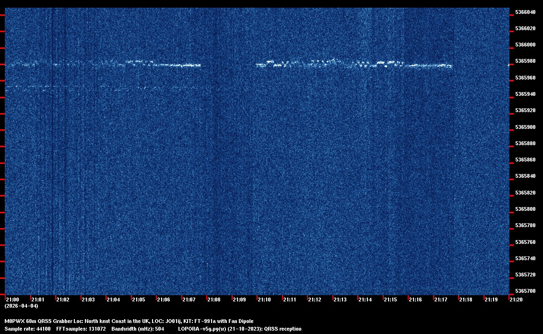Click the "LOC: JO01ij" locator text
Image resolution: width=543 pixels, height=334 pixels.
(166, 321)
